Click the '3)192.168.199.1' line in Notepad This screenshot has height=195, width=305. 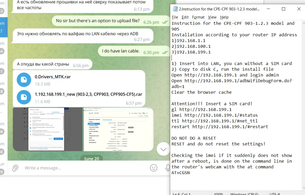[191, 52]
